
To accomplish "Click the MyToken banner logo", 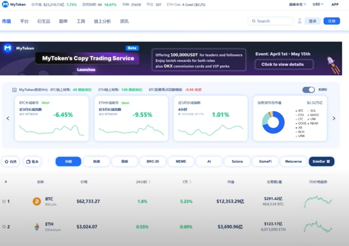I will coord(8,48).
